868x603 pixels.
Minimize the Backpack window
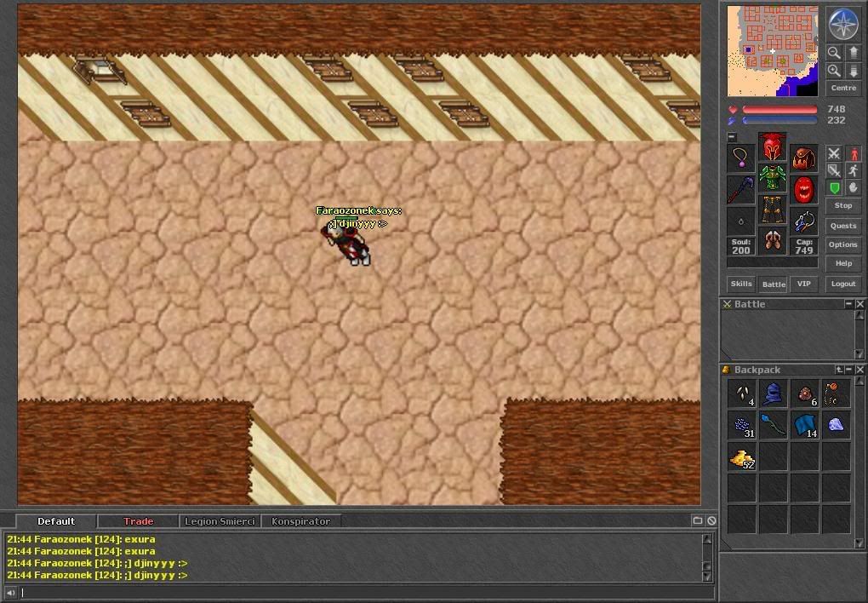tap(848, 369)
